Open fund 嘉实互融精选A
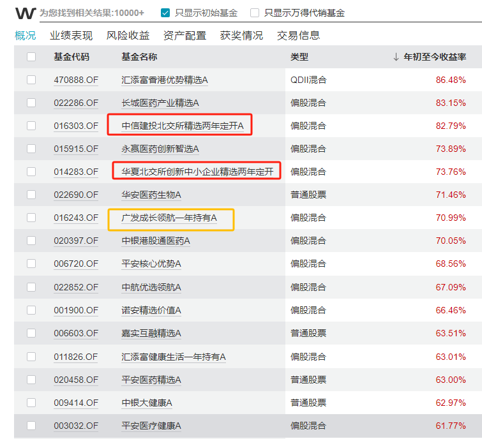 151,333
